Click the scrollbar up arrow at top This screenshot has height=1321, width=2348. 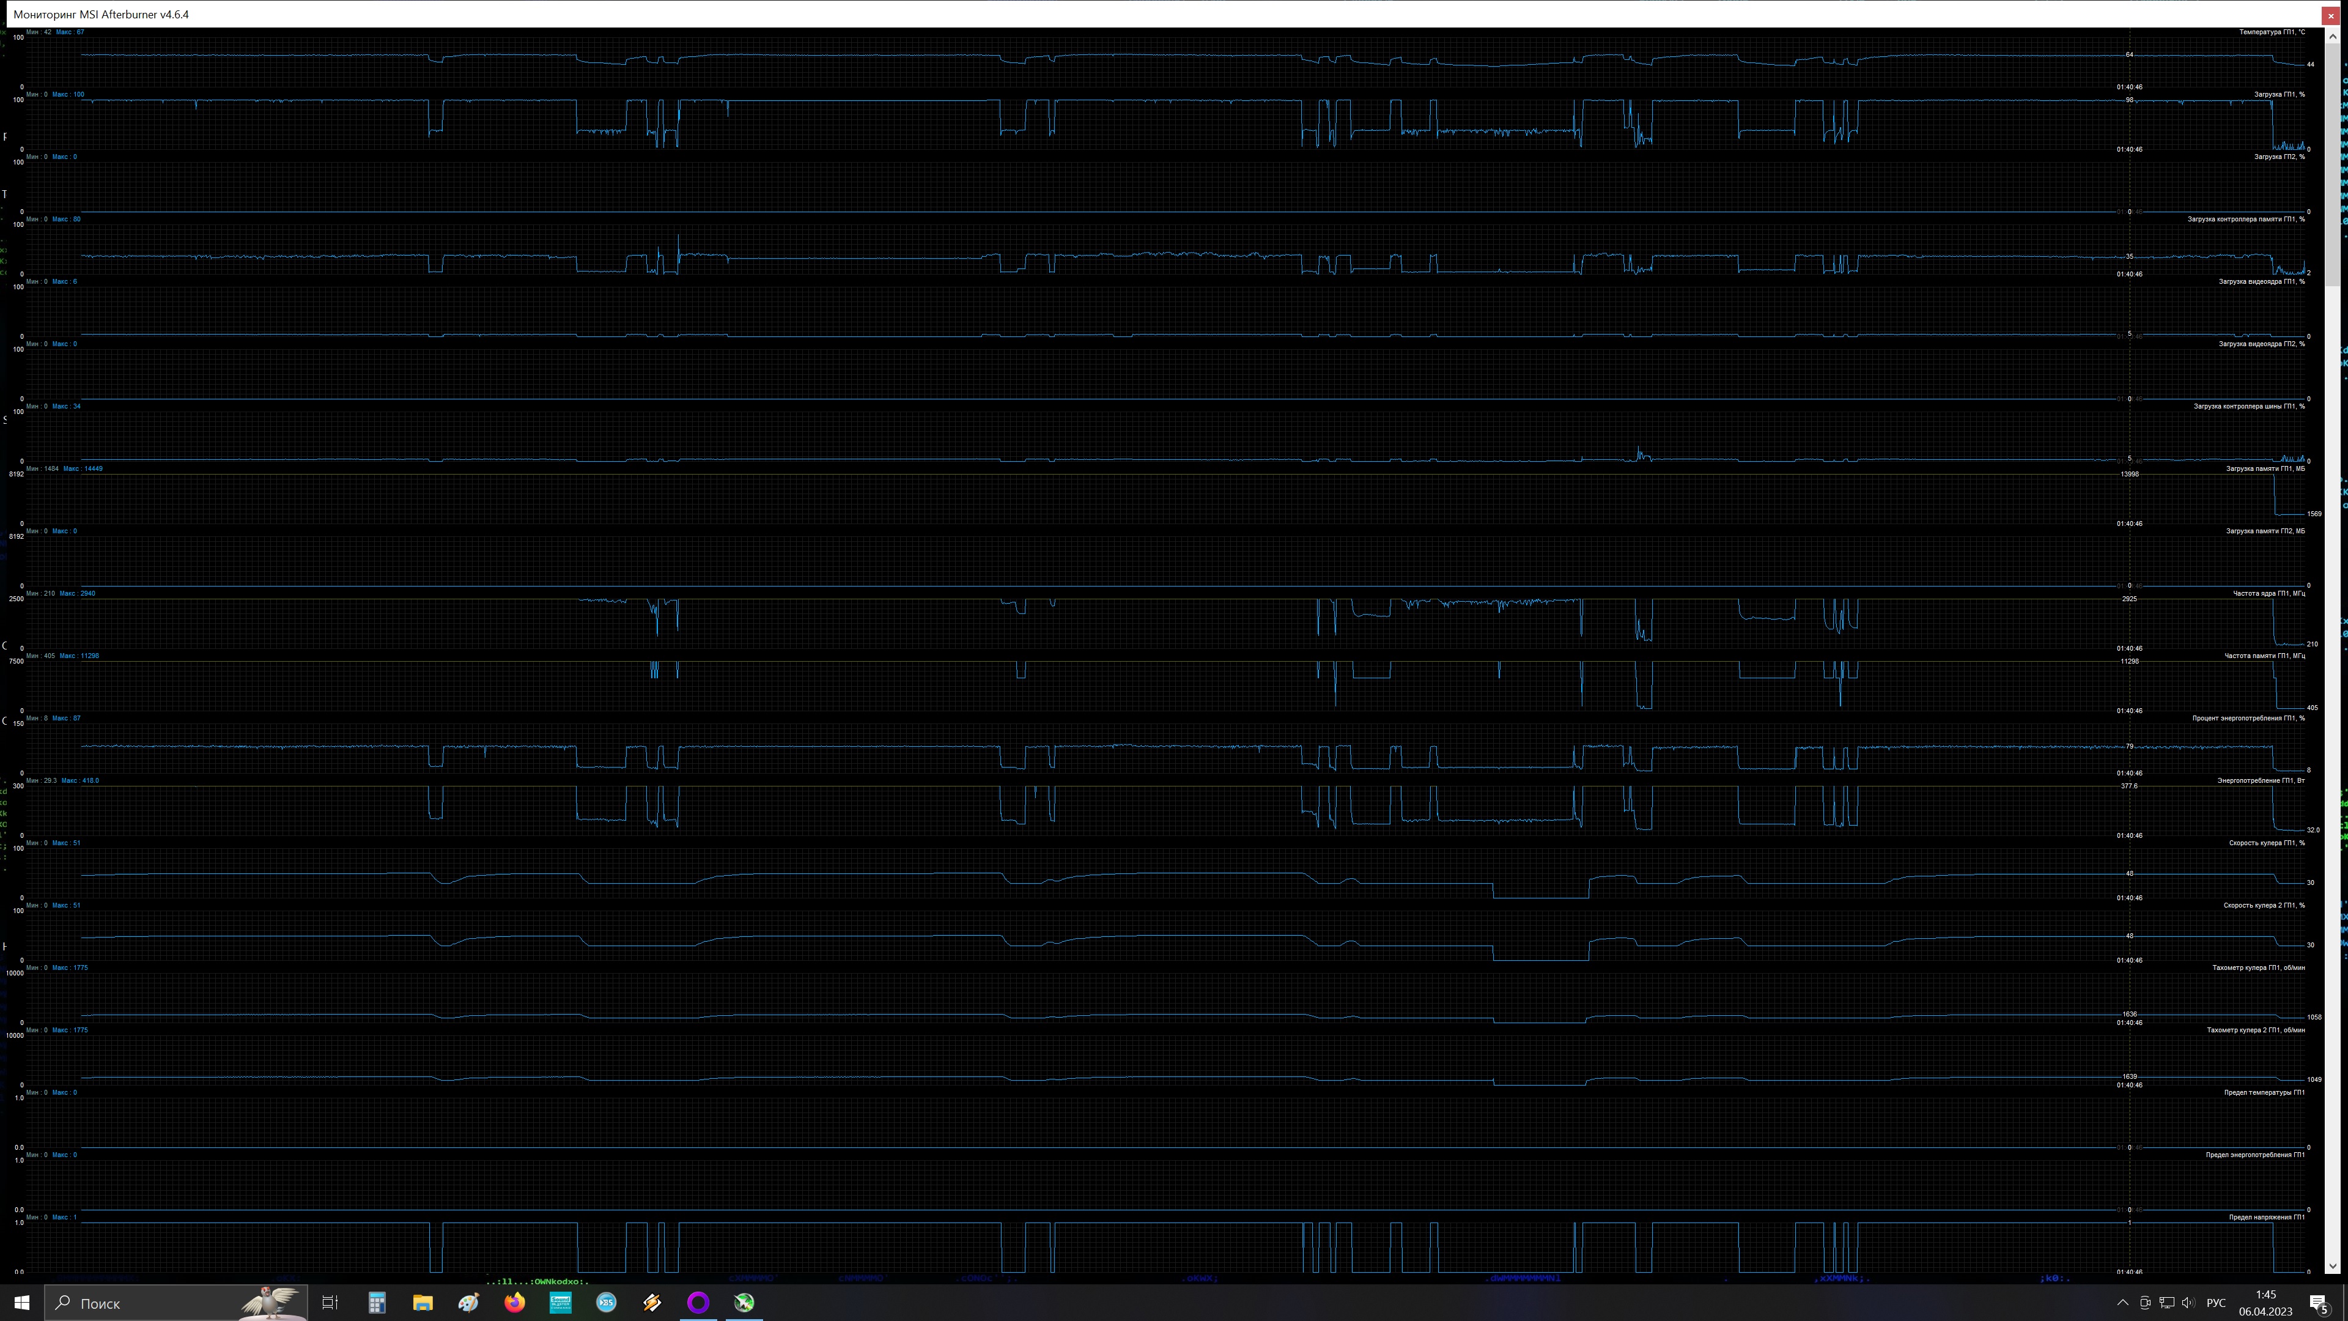(x=2333, y=37)
